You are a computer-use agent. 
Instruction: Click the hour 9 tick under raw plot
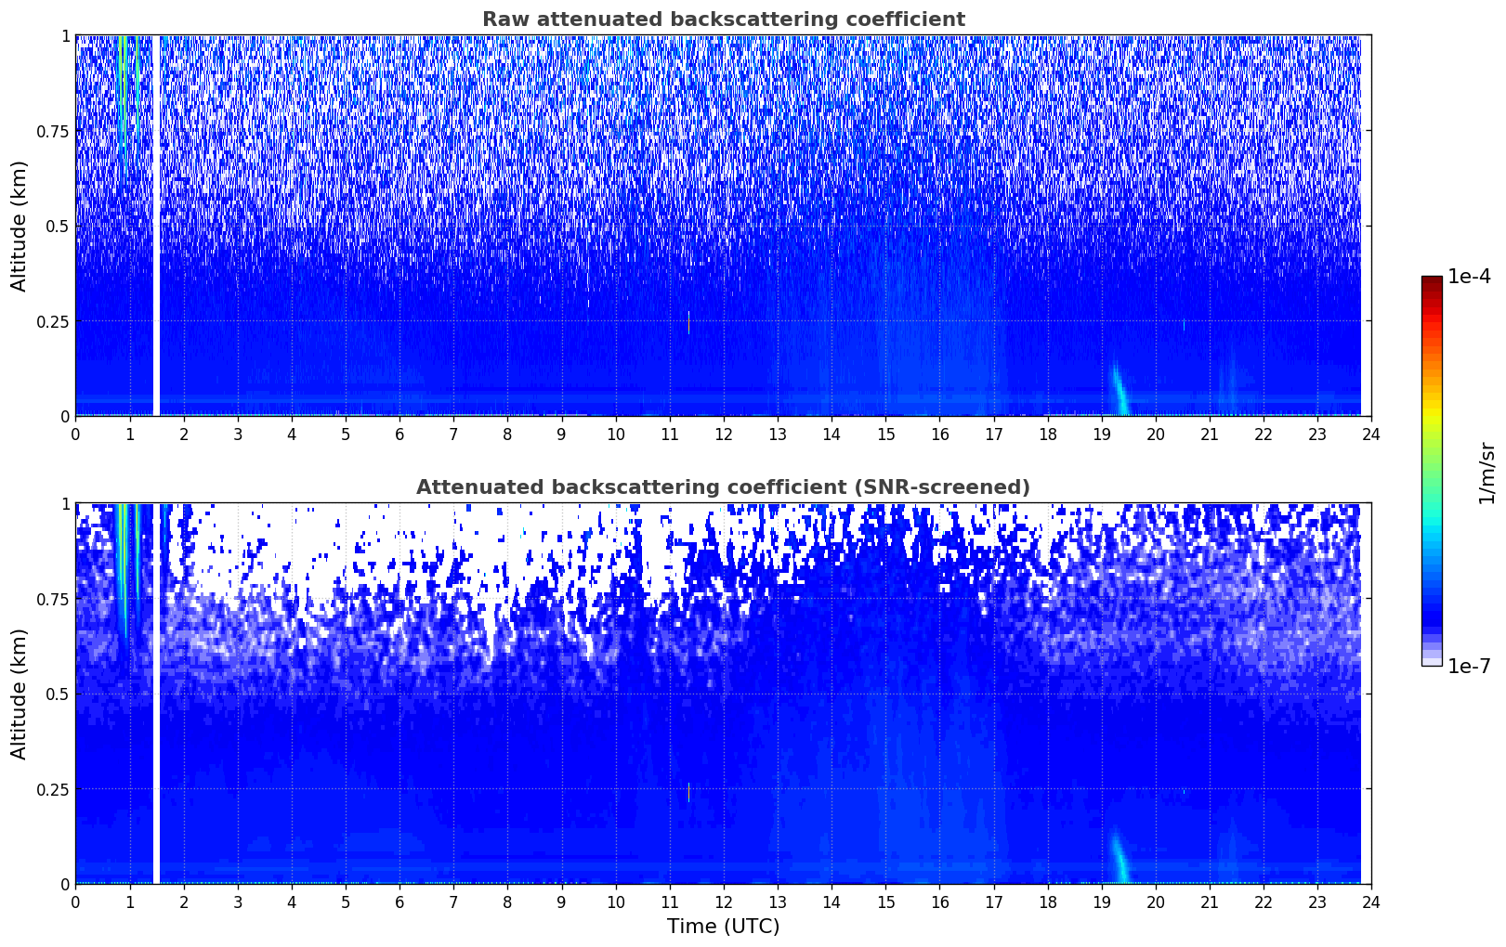561,434
